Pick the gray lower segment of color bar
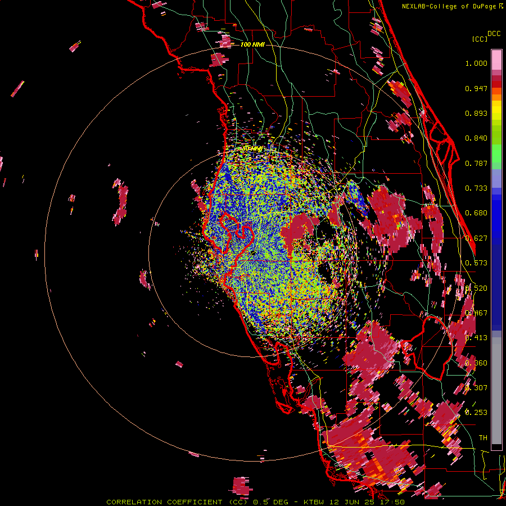 (496, 391)
